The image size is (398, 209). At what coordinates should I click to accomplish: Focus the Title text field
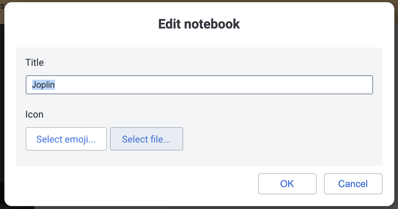point(199,85)
